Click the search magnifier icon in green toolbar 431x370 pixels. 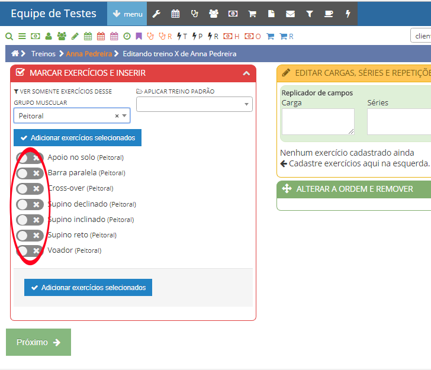click(x=9, y=36)
